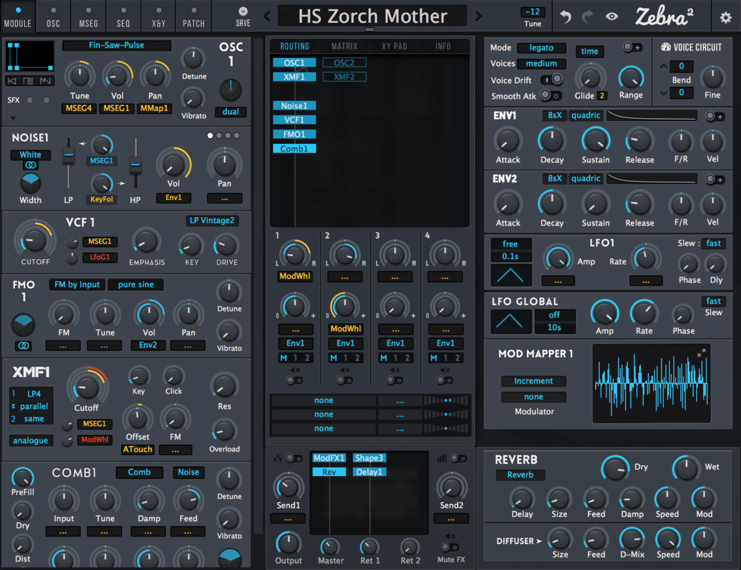This screenshot has height=570, width=741.
Task: Go to the previous preset arrow
Action: click(267, 16)
